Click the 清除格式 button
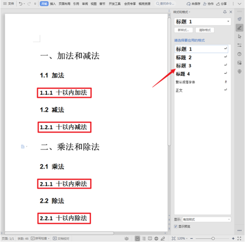245x242 pixels. [x=205, y=30]
